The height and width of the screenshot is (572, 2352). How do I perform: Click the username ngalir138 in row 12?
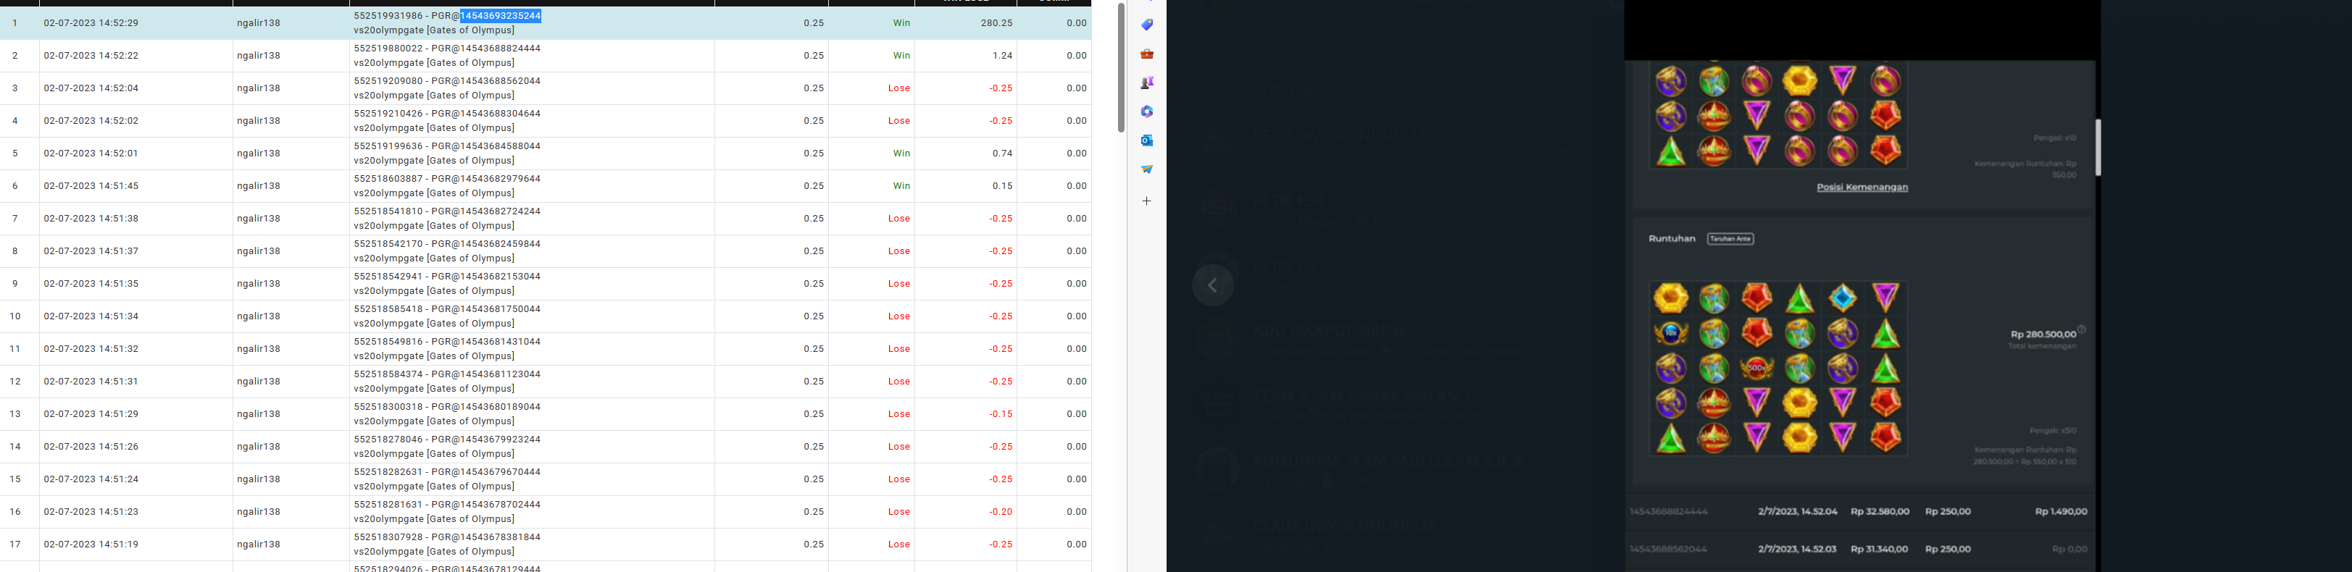(x=259, y=382)
